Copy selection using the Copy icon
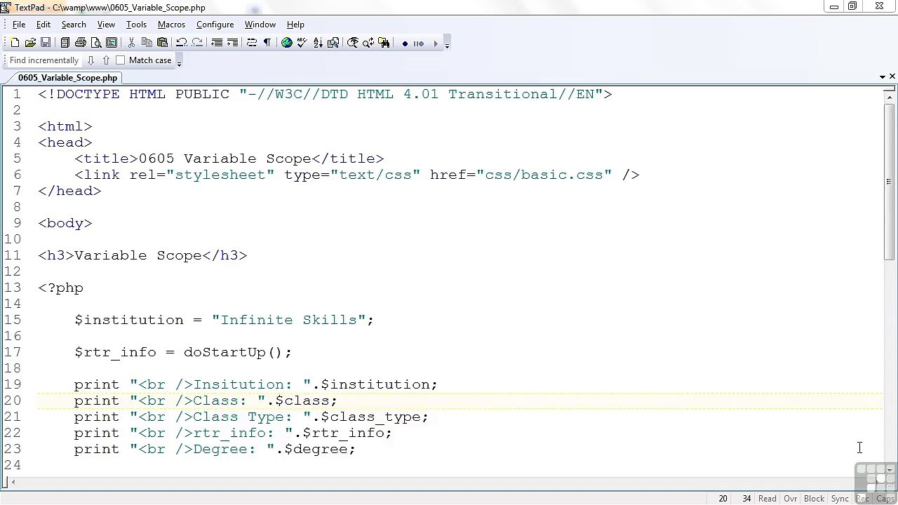 pos(147,43)
